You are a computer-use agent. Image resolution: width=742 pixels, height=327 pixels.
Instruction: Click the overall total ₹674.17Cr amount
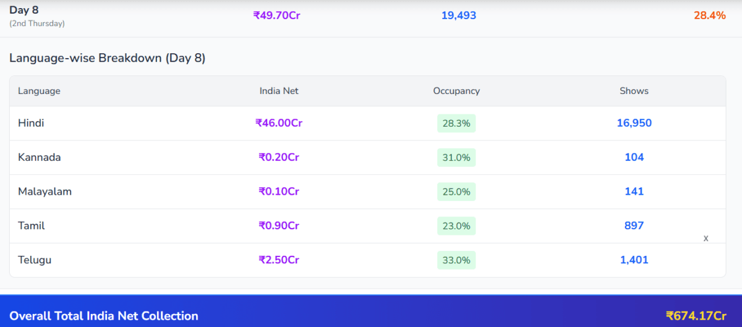click(696, 316)
